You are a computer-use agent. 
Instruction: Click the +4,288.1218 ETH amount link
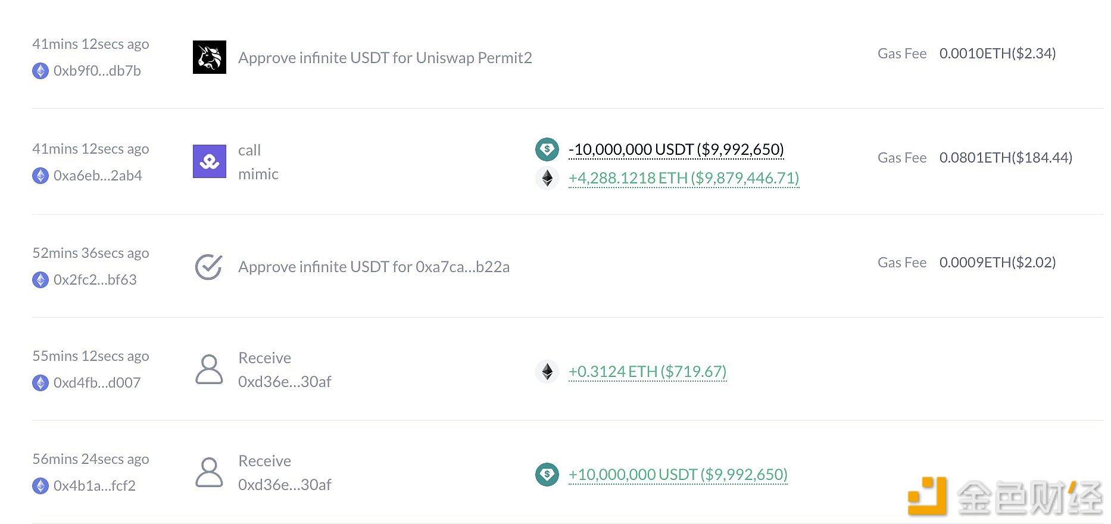(x=684, y=178)
